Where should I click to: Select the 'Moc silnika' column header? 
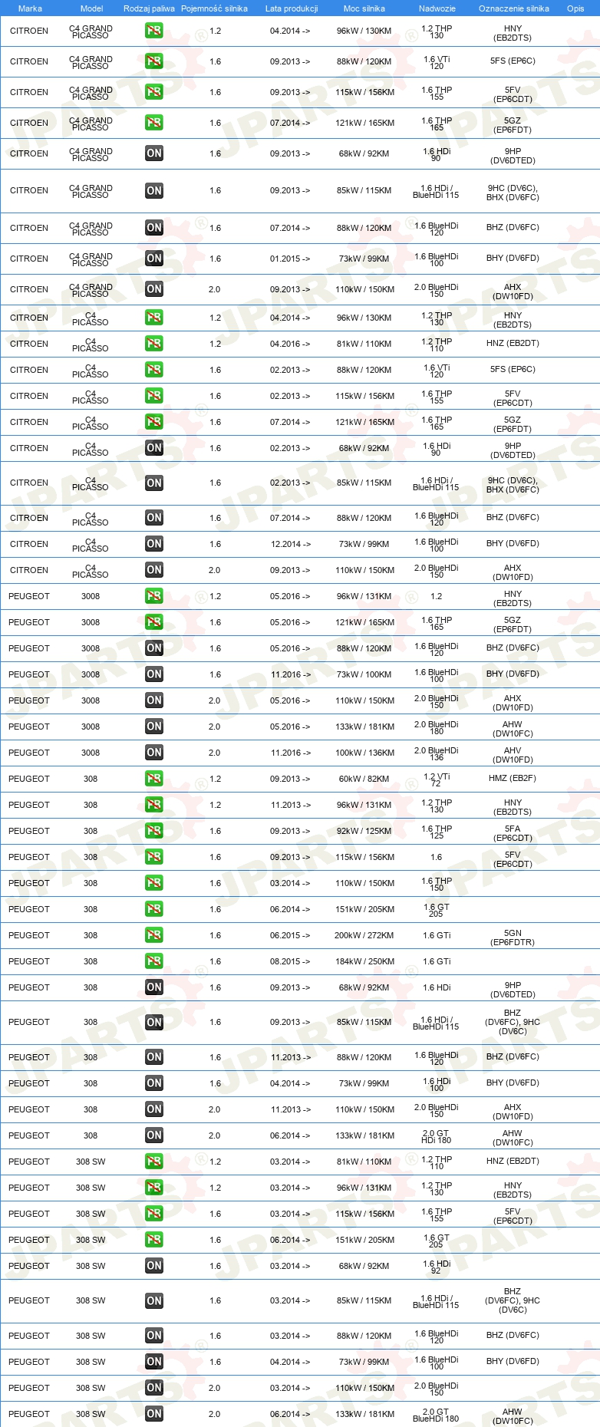point(364,8)
